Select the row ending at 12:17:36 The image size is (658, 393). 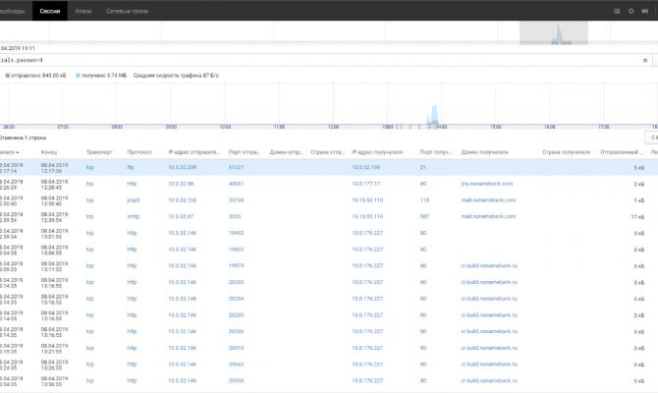point(329,167)
